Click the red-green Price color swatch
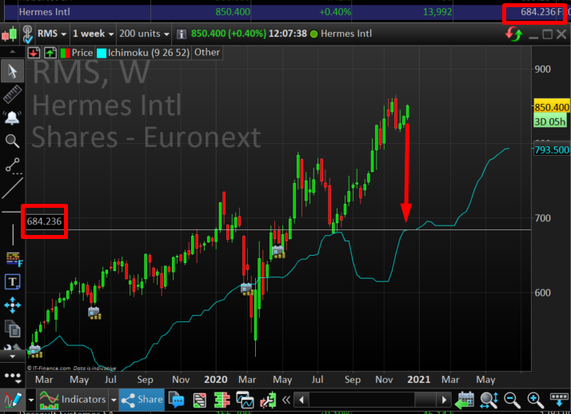 click(66, 54)
